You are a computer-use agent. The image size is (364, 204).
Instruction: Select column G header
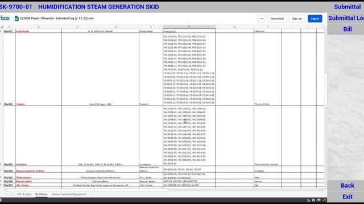click(x=235, y=27)
